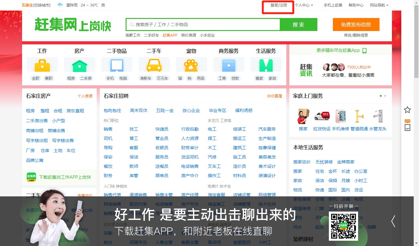Collapse the bottom banner with left arrow
This screenshot has width=419, height=246.
(x=393, y=221)
